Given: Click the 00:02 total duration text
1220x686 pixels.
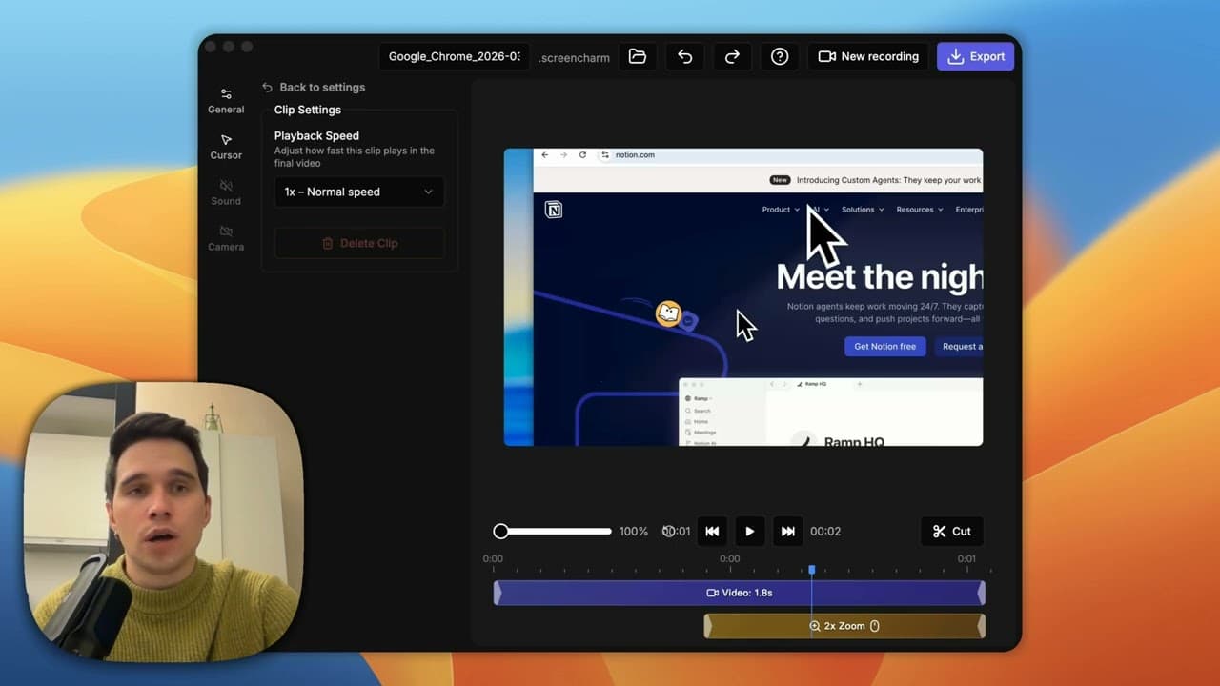Looking at the screenshot, I should [825, 531].
